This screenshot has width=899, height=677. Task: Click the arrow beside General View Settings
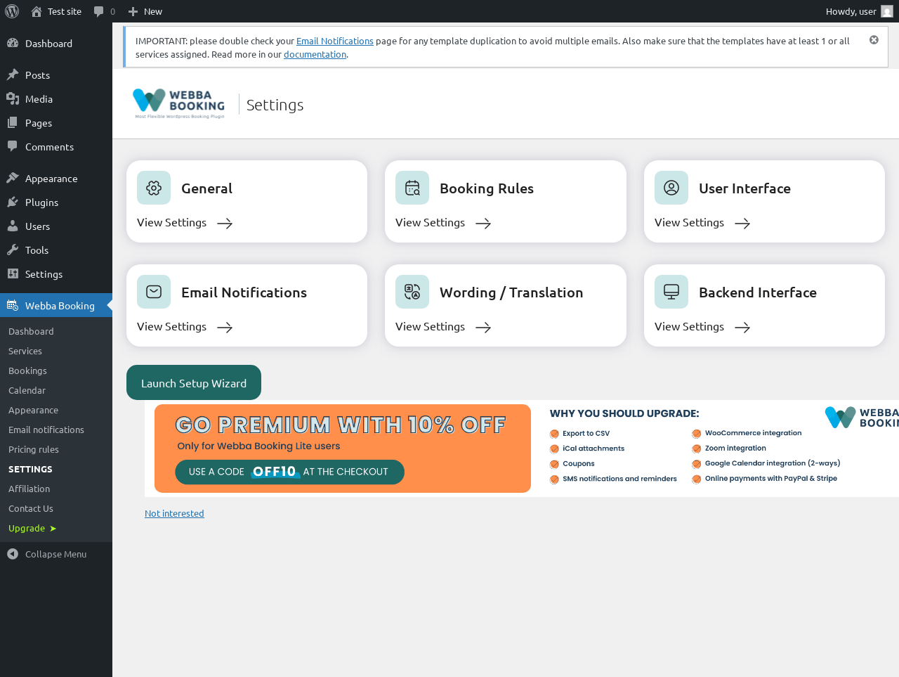click(x=225, y=224)
